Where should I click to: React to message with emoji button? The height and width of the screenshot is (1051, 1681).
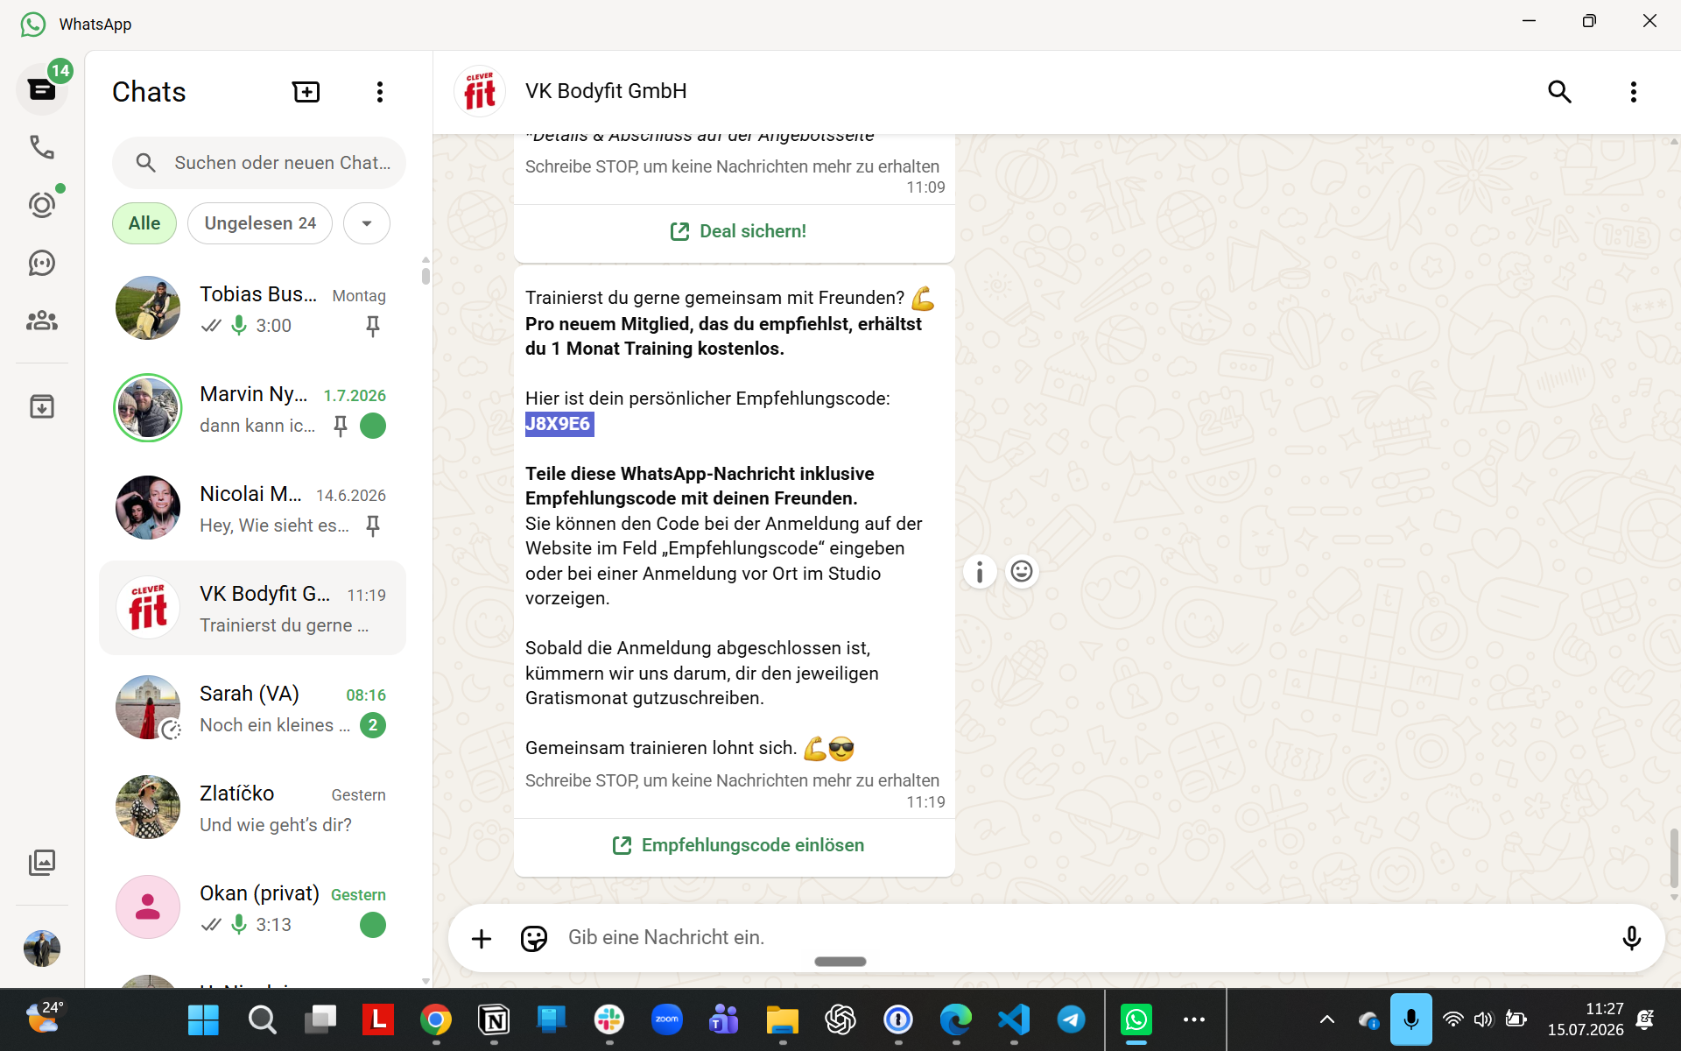(x=1022, y=572)
